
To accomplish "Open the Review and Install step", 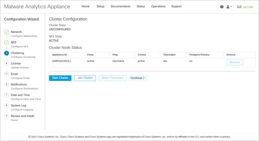I will [x=22, y=116].
